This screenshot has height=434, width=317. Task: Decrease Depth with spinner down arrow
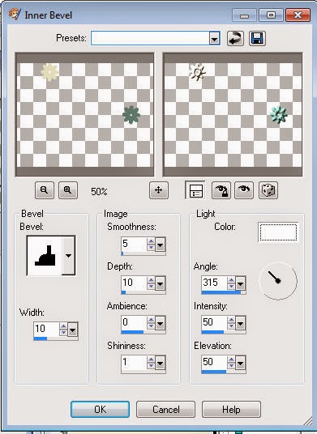coord(151,286)
